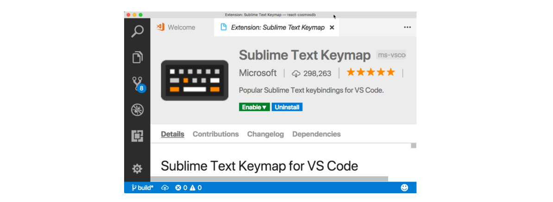Open the Dependencies tab

coord(316,134)
